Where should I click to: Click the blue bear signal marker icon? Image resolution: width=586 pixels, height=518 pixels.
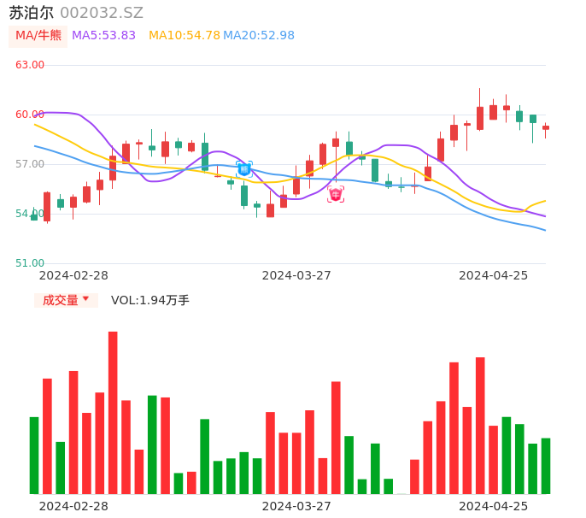tap(244, 169)
